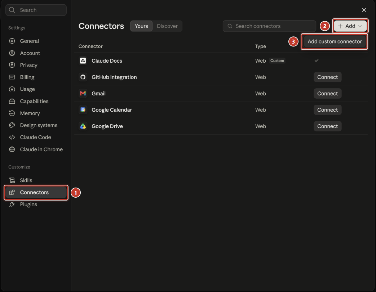This screenshot has height=292, width=376.
Task: Click the magnifier icon in sidebar search
Action: coord(12,10)
